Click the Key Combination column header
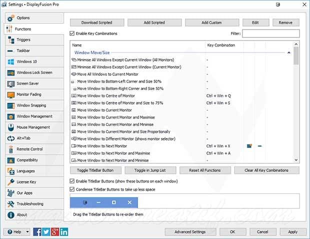310x239 pixels. point(224,45)
